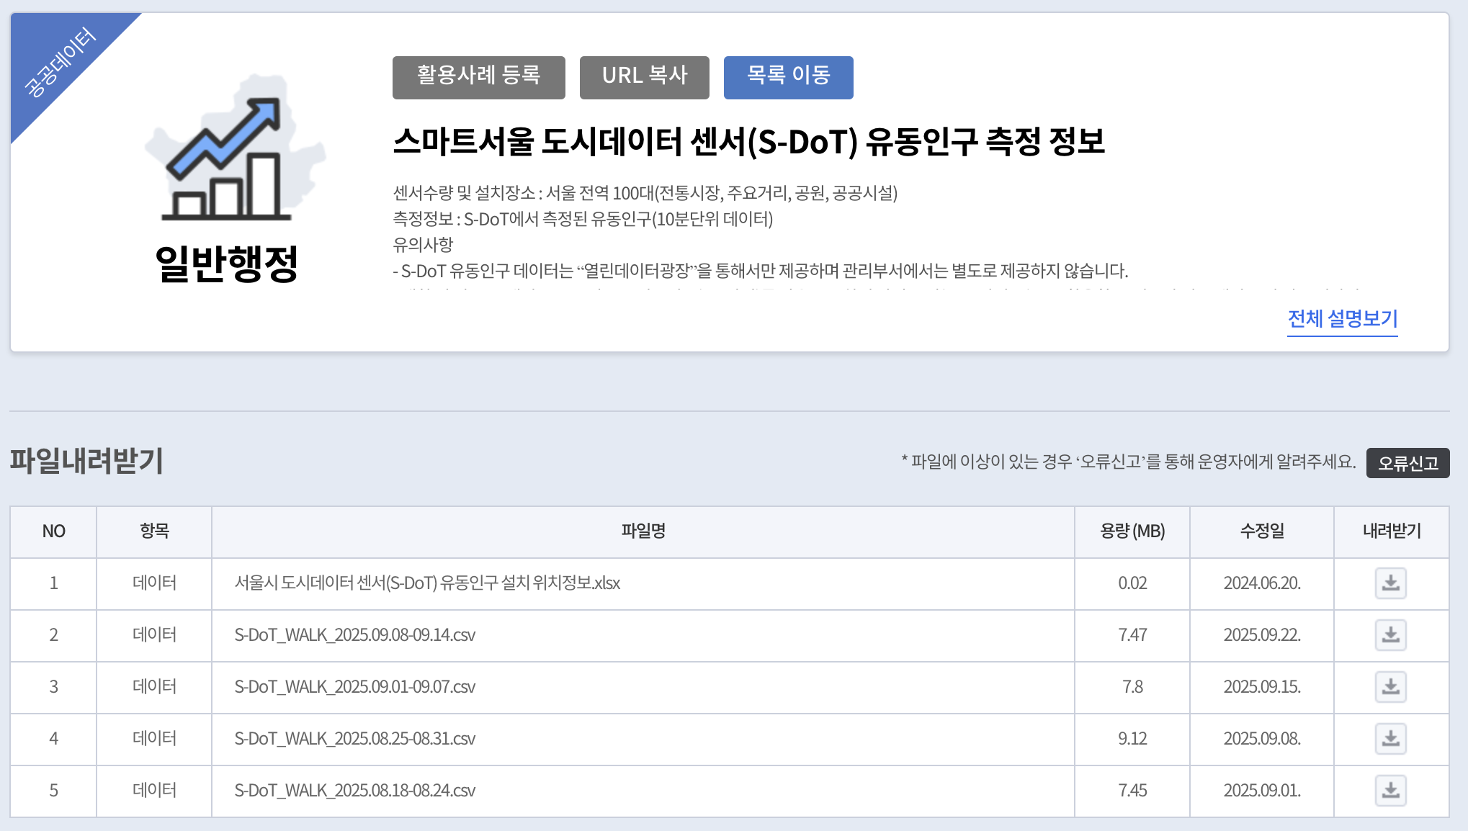
Task: Click the 일반행정 category label
Action: tap(226, 264)
